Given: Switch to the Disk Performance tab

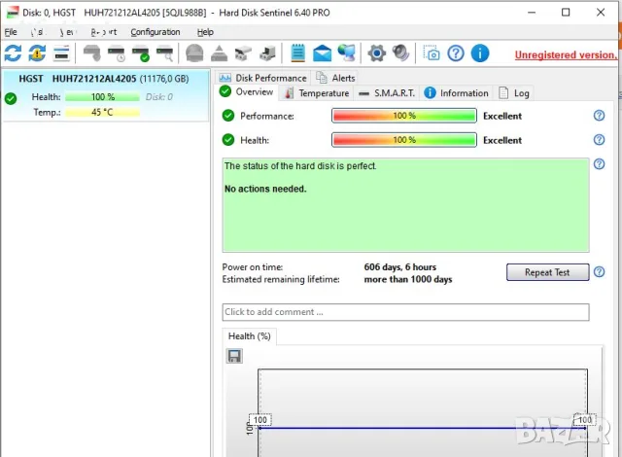Looking at the screenshot, I should click(263, 78).
